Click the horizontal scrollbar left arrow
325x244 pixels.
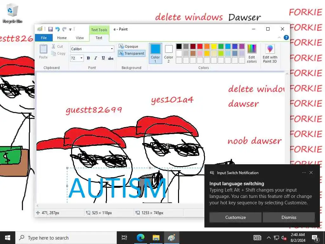pyautogui.click(x=37, y=206)
